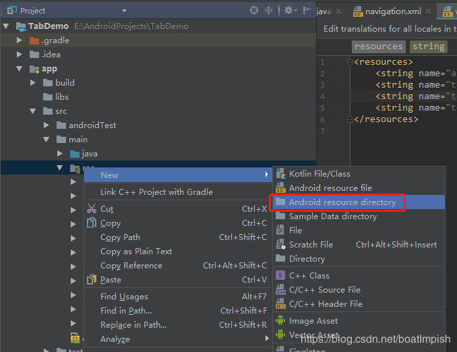Collapse the main folder
Image resolution: width=457 pixels, height=352 pixels.
(x=46, y=140)
